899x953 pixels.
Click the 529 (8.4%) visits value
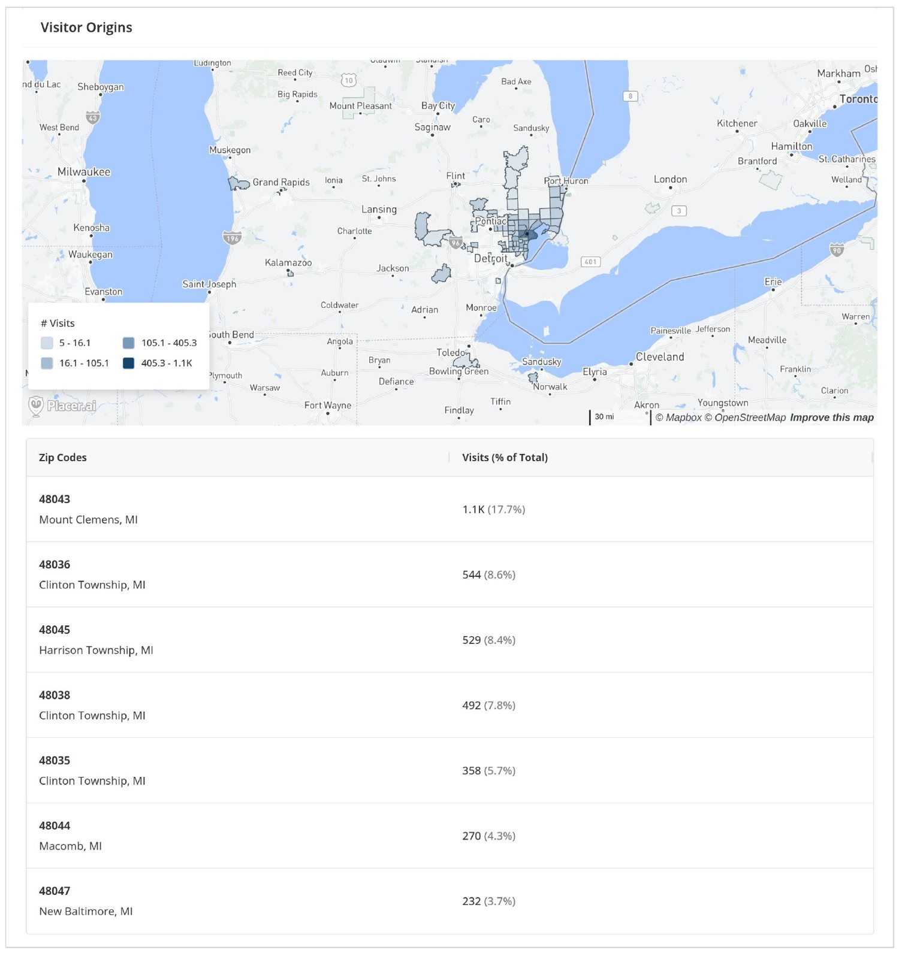tap(489, 640)
